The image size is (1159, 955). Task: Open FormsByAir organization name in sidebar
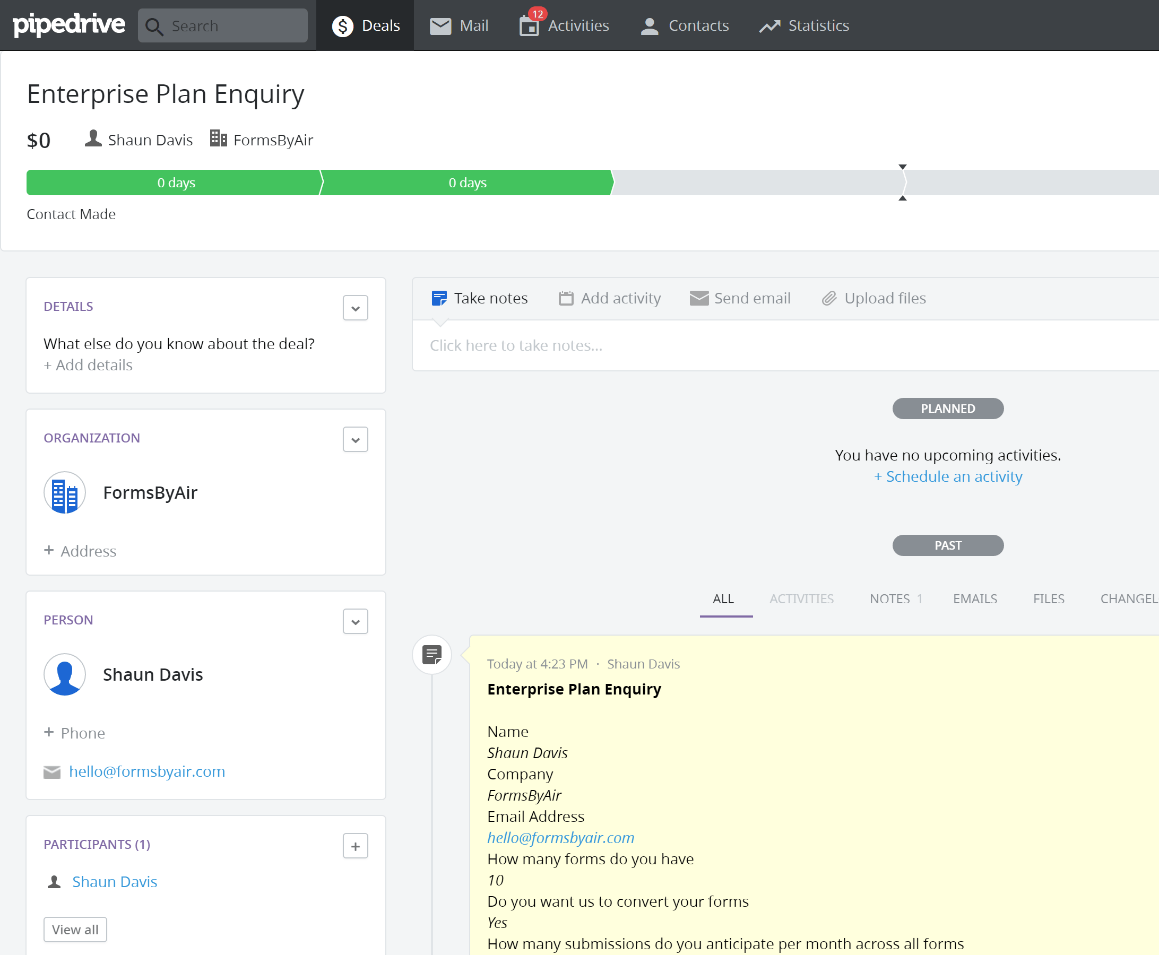[150, 492]
